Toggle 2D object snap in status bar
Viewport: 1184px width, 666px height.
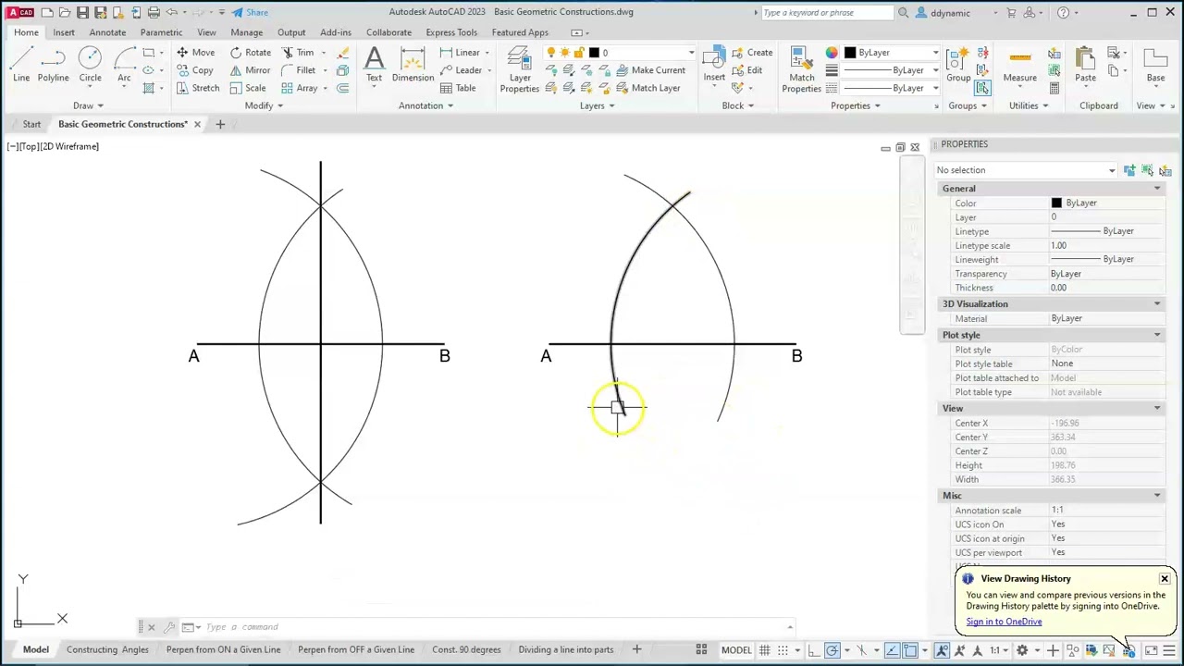pos(910,650)
